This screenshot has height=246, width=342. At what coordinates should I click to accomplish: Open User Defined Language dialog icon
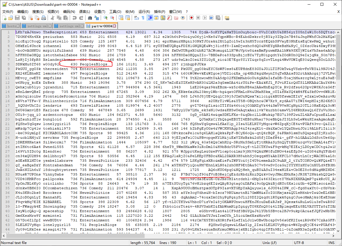[156, 18]
